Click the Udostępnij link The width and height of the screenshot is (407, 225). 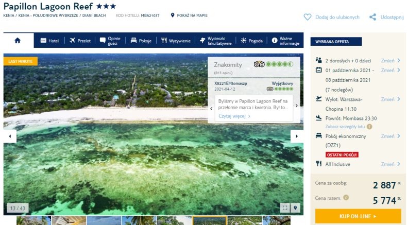(392, 17)
